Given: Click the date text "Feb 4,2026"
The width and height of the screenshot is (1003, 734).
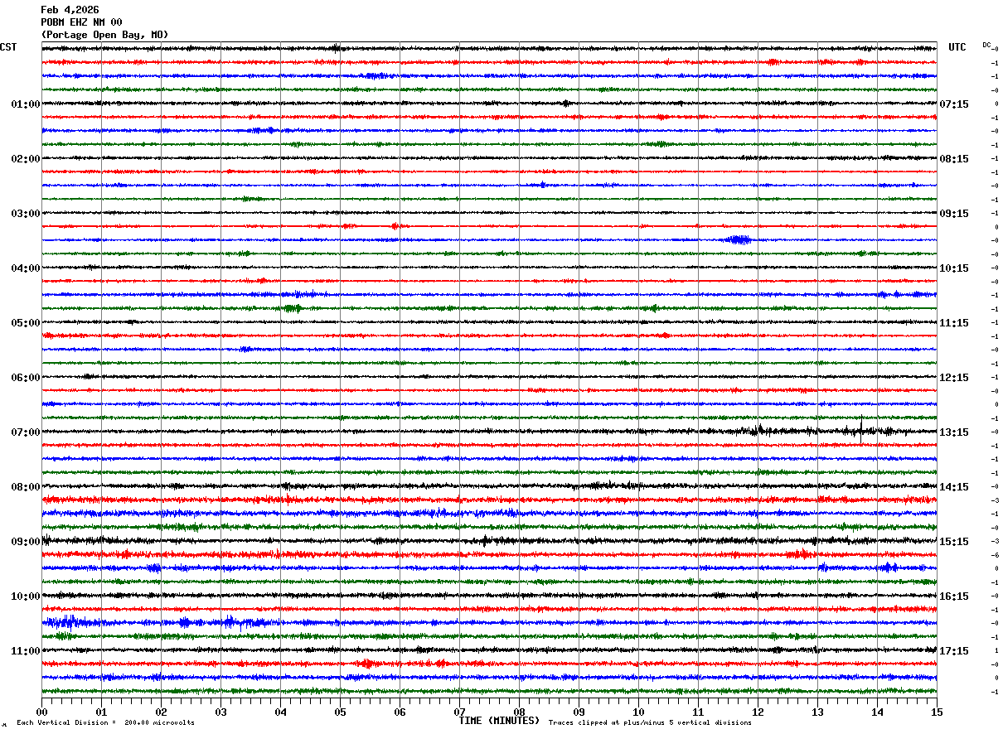Looking at the screenshot, I should click(70, 10).
